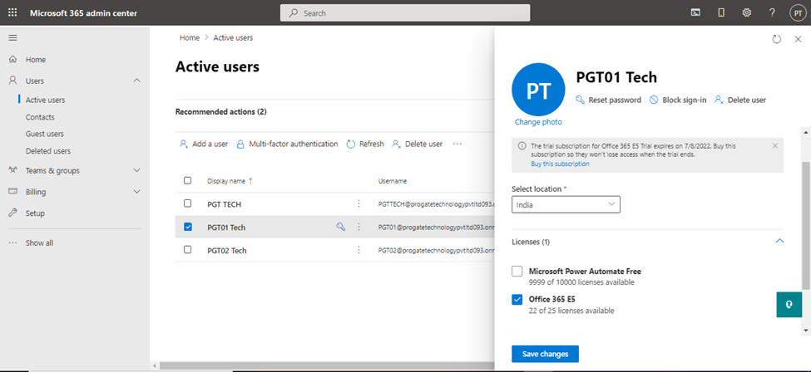Image resolution: width=811 pixels, height=382 pixels.
Task: Click the top Search box
Action: pos(405,12)
